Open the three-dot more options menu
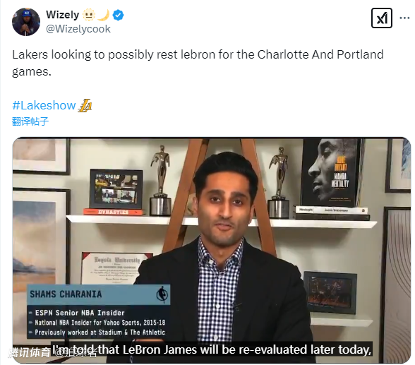 pyautogui.click(x=404, y=18)
